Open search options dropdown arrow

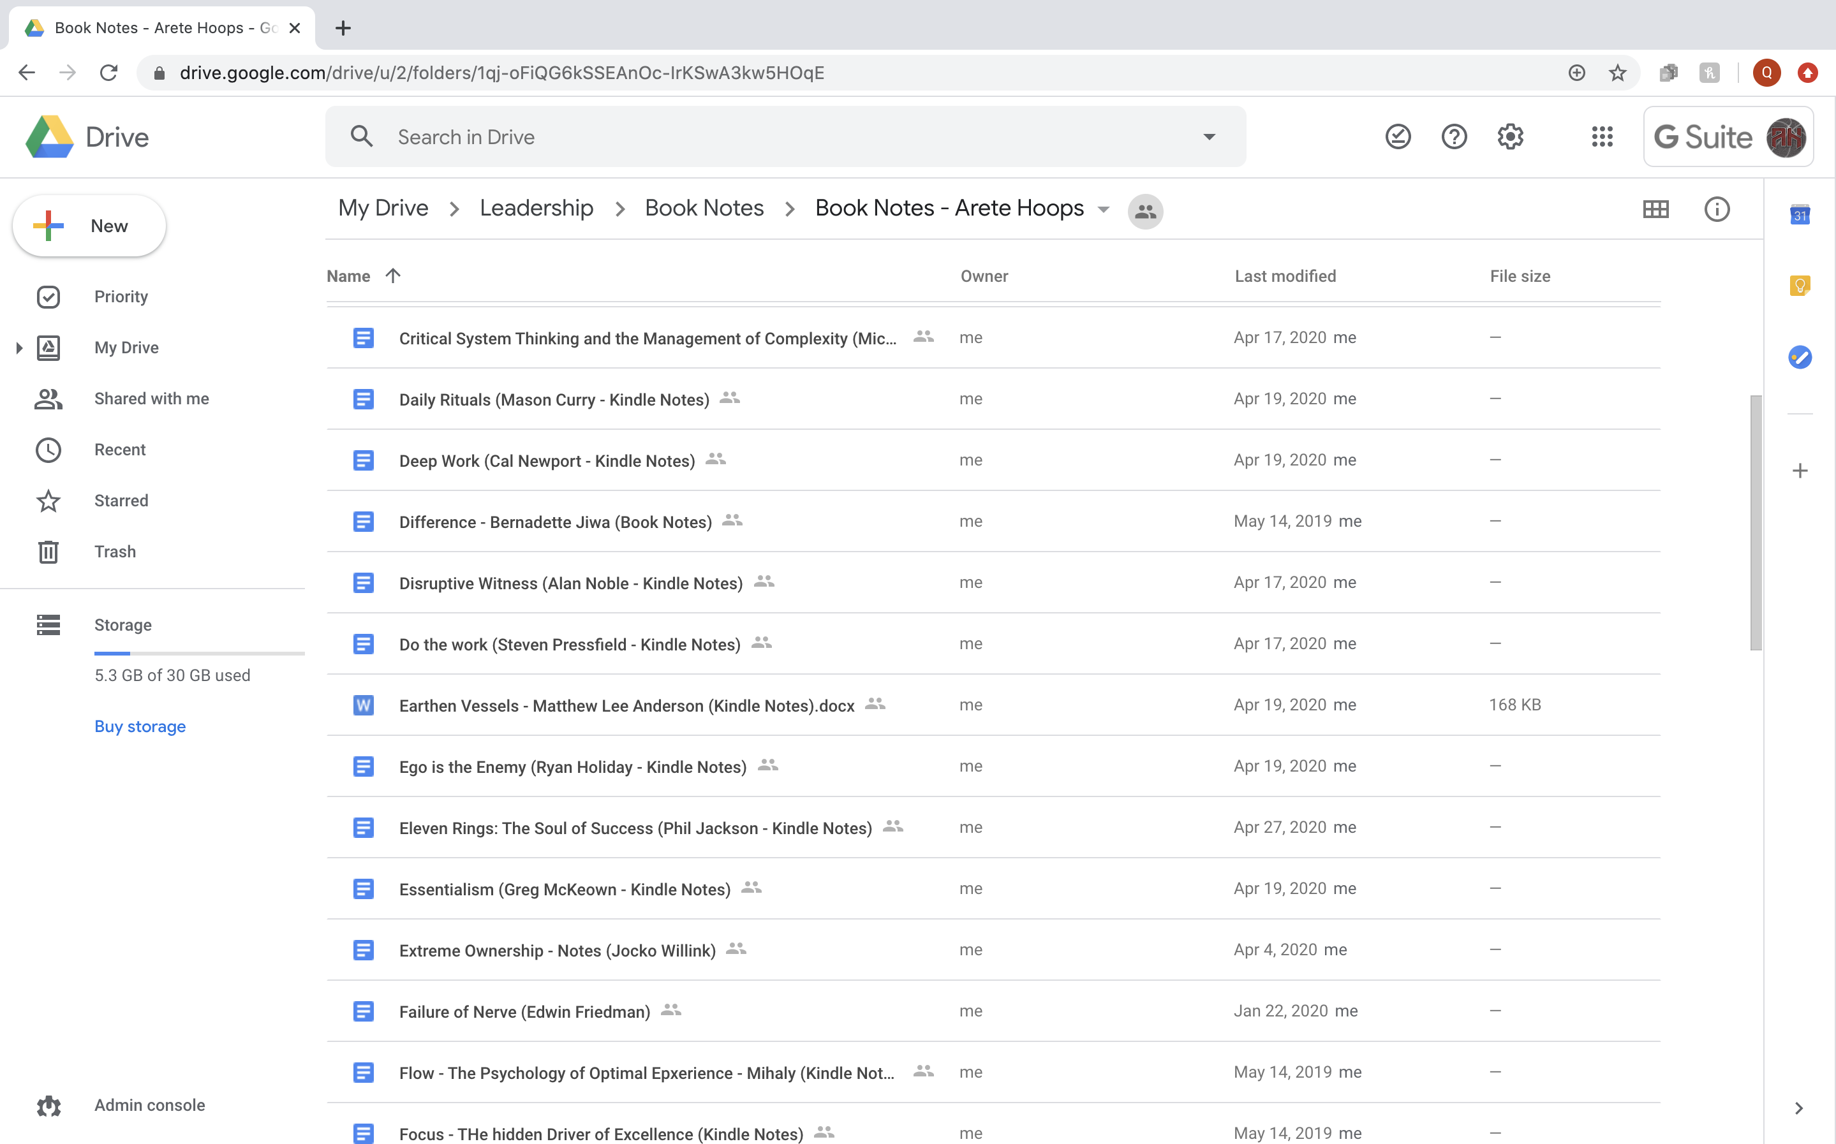1210,137
